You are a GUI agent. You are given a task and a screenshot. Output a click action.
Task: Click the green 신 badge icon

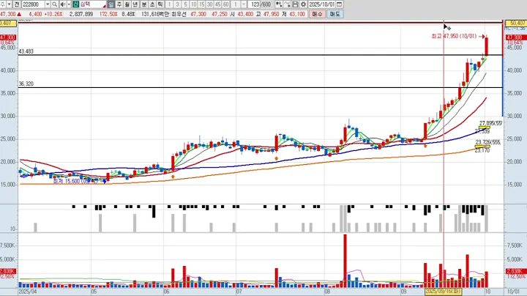coord(75,4)
